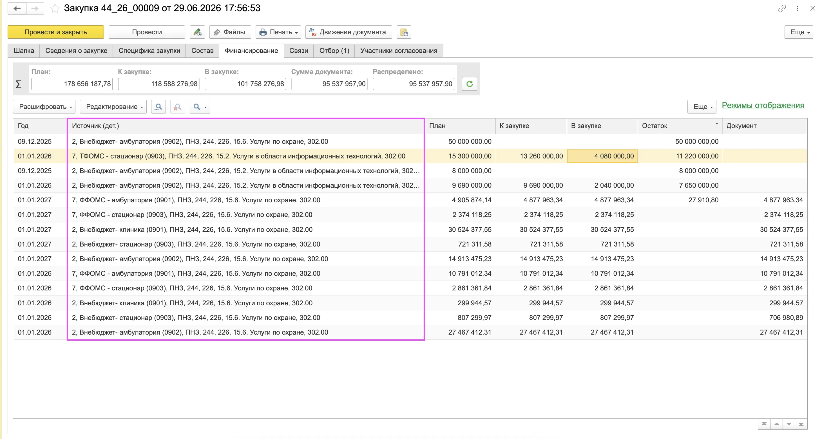Switch to the Состав tab
Screen dimensions: 822x439
202,51
